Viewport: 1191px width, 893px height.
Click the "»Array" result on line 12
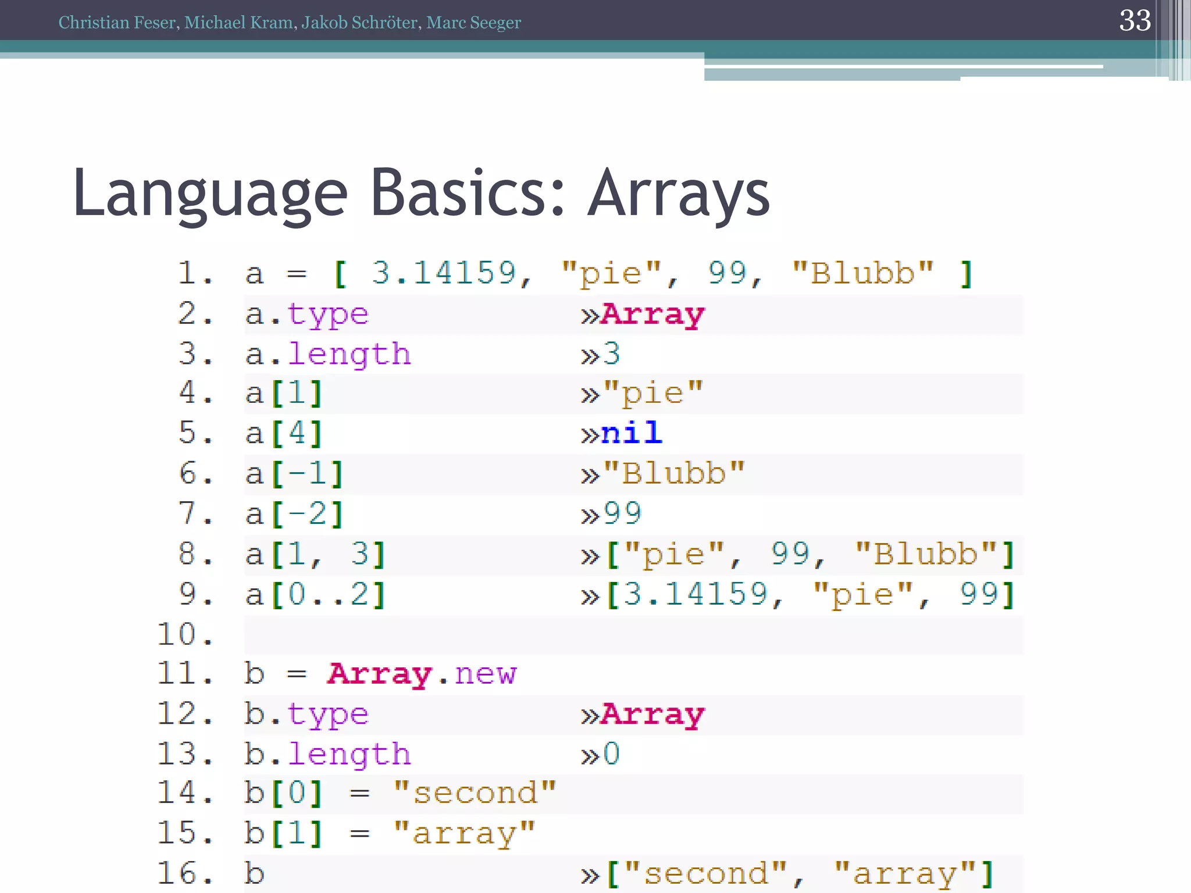click(x=643, y=715)
